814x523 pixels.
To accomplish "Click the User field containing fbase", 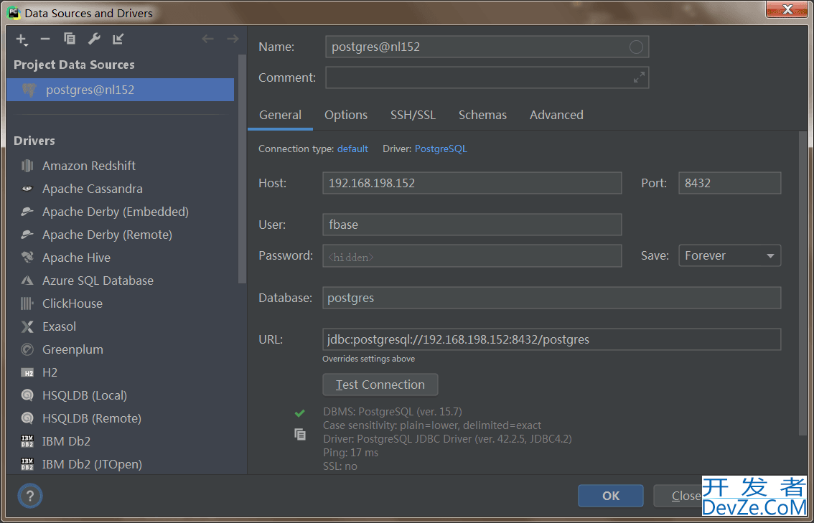I will tap(472, 225).
